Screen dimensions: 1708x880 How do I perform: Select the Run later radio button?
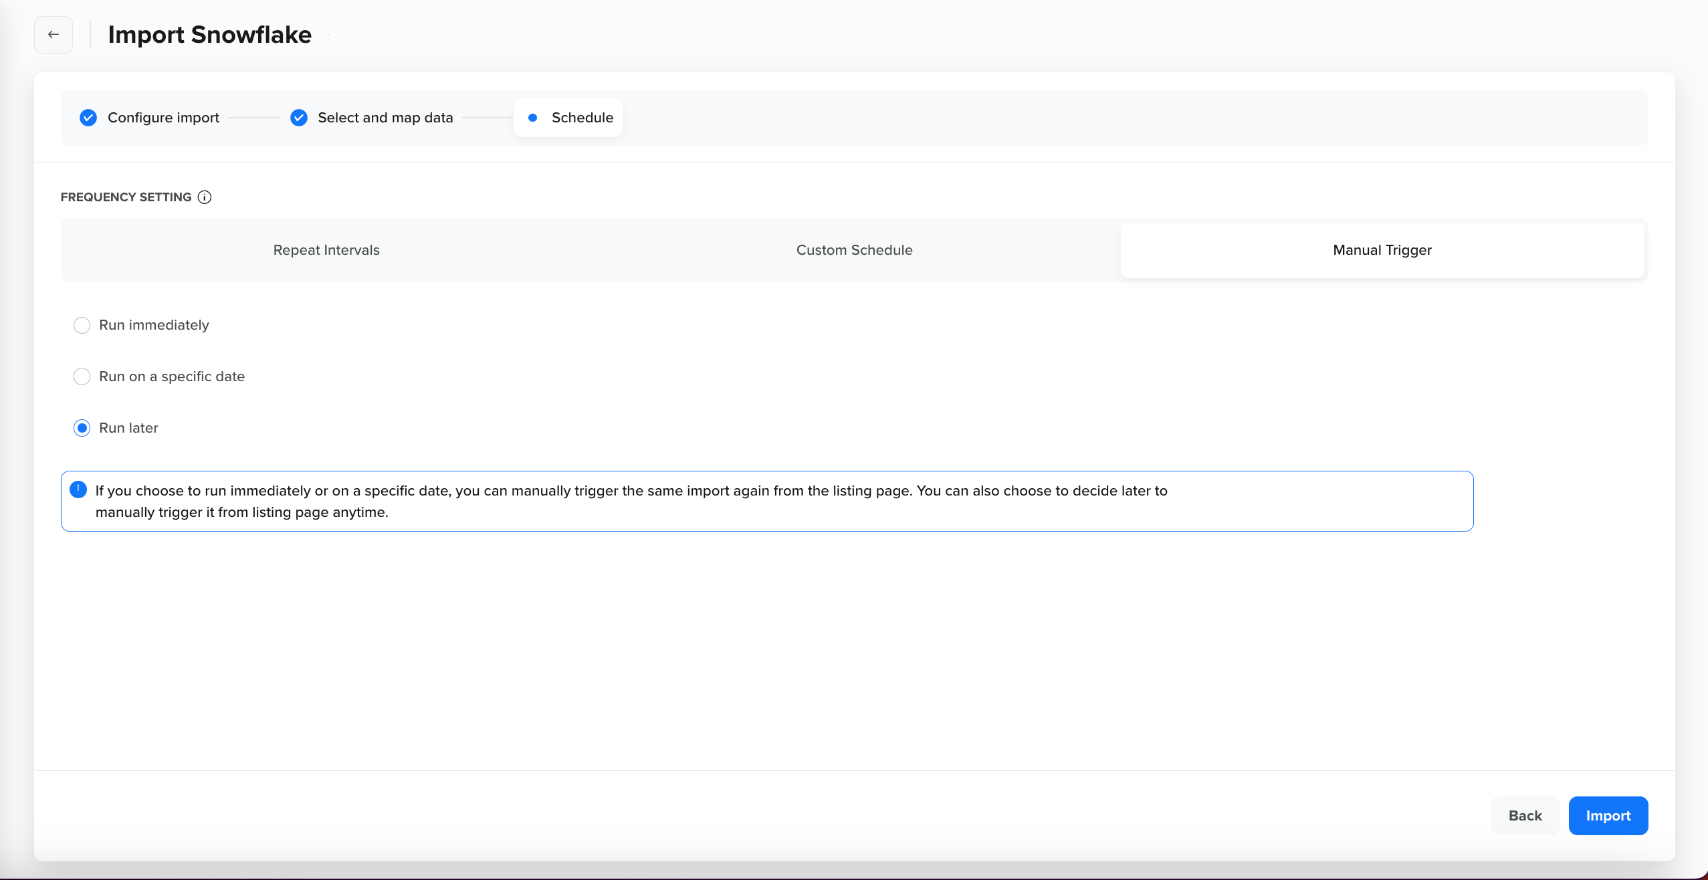82,428
